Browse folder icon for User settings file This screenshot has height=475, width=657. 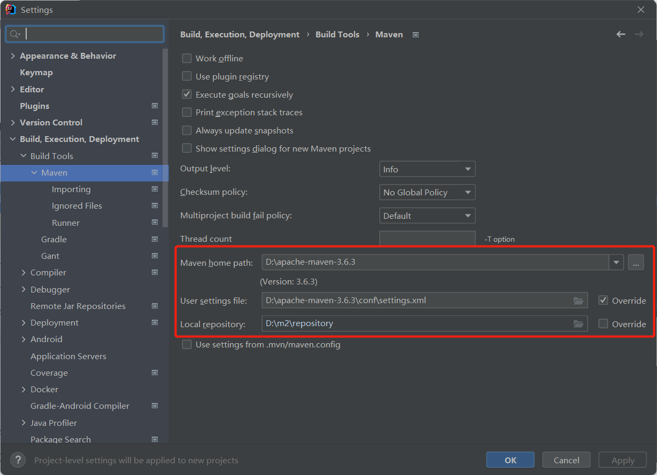578,300
